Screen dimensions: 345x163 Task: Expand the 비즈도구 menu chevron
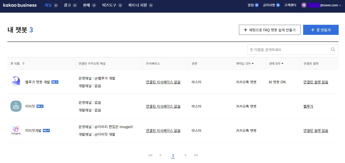120,5
